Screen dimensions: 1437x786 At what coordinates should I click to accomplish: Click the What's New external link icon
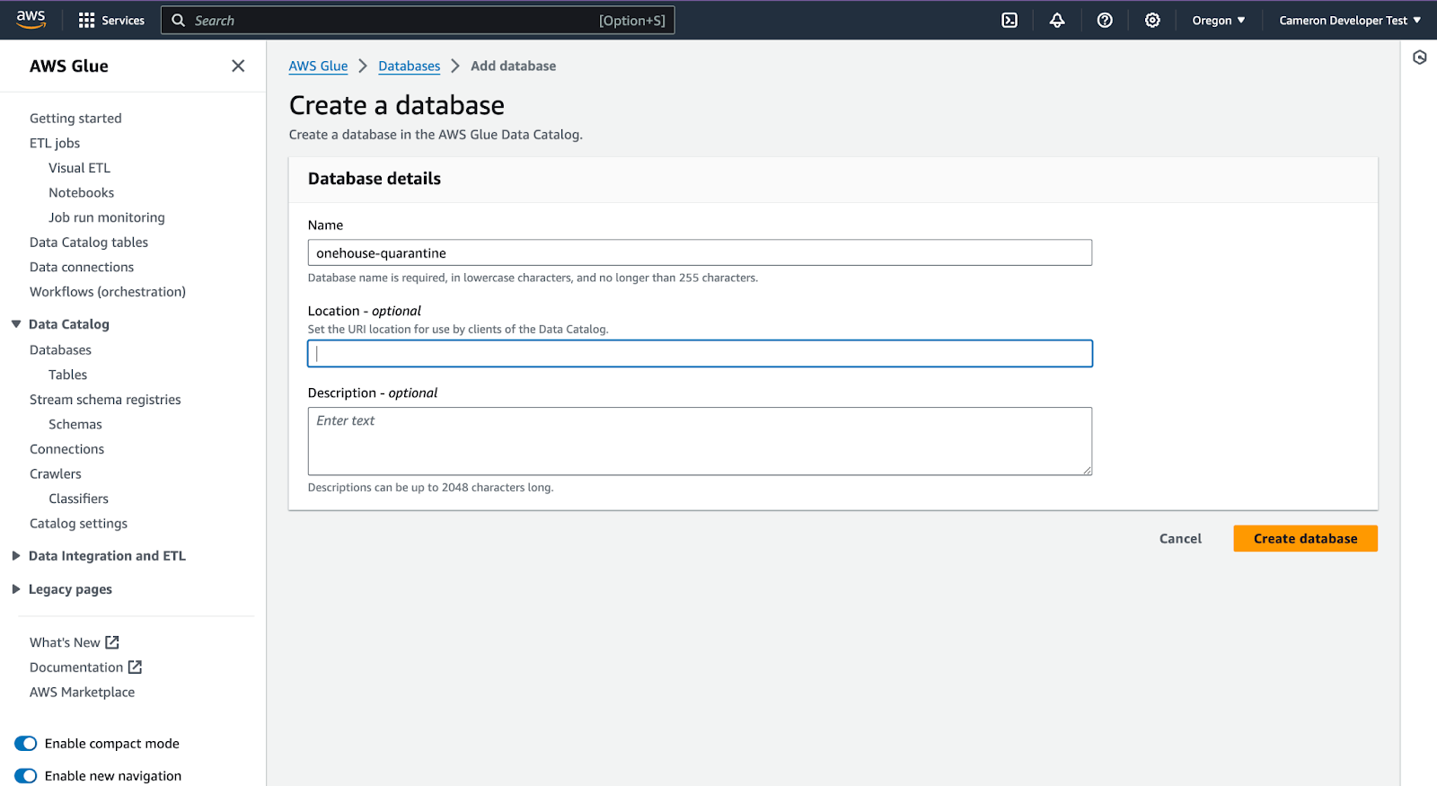point(112,642)
